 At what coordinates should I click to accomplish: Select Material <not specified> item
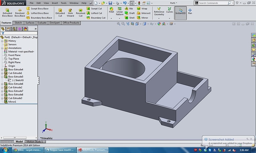19,52
